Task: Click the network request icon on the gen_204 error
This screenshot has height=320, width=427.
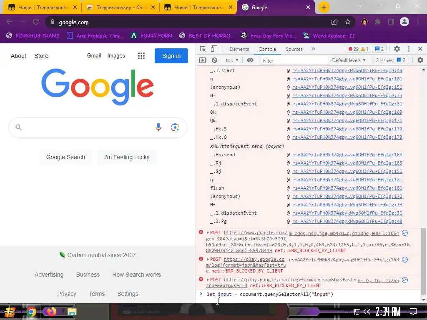Action: point(405,233)
